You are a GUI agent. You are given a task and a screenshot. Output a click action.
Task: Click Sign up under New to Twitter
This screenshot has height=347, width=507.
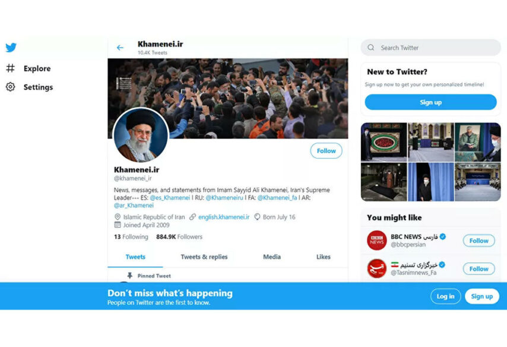point(430,102)
